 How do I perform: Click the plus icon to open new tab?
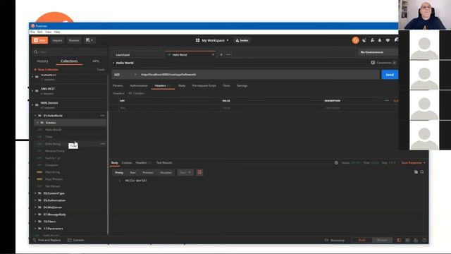coord(221,54)
